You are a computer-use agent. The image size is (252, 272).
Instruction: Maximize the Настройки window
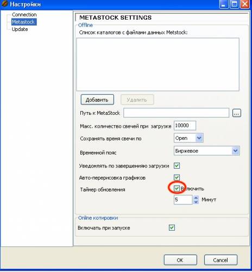pos(234,4)
